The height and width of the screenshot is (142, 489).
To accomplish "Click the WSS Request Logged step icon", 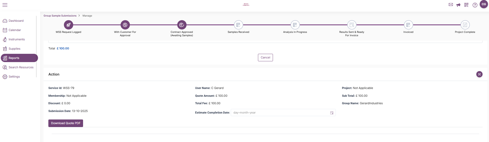I will (69, 25).
